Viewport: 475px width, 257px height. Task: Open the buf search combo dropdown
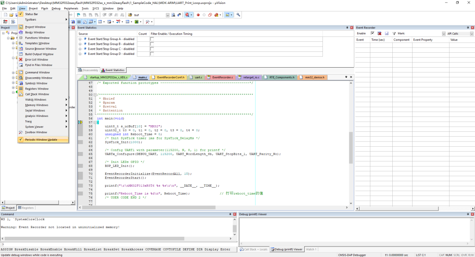pos(168,15)
